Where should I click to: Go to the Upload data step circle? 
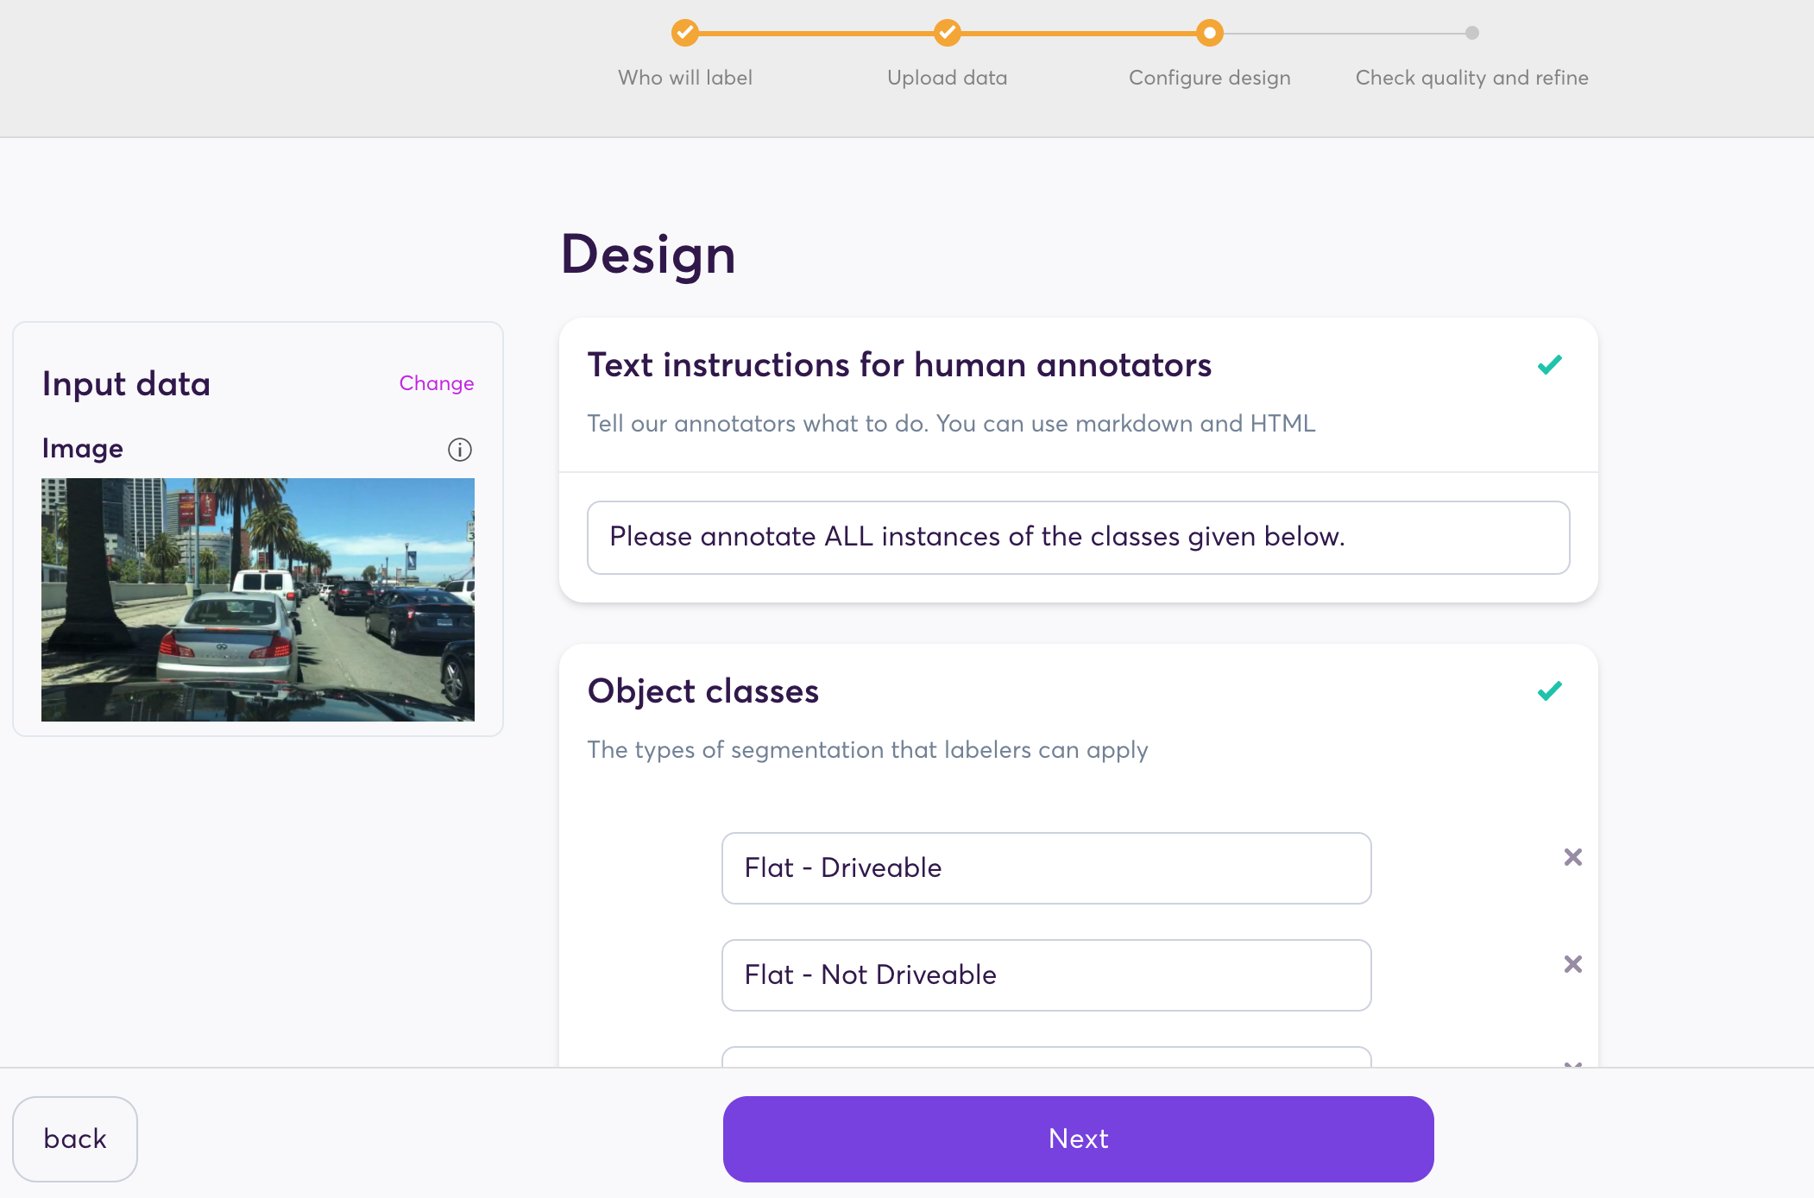coord(947,34)
